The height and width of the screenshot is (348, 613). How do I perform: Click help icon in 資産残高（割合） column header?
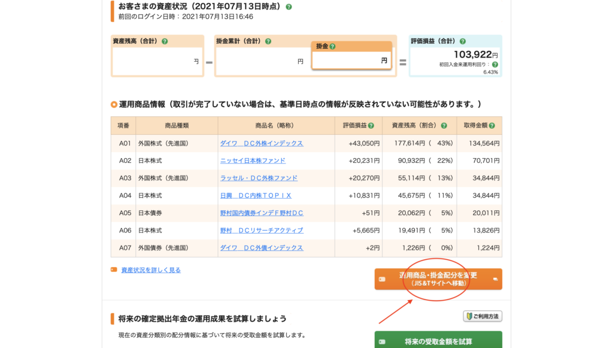444,126
